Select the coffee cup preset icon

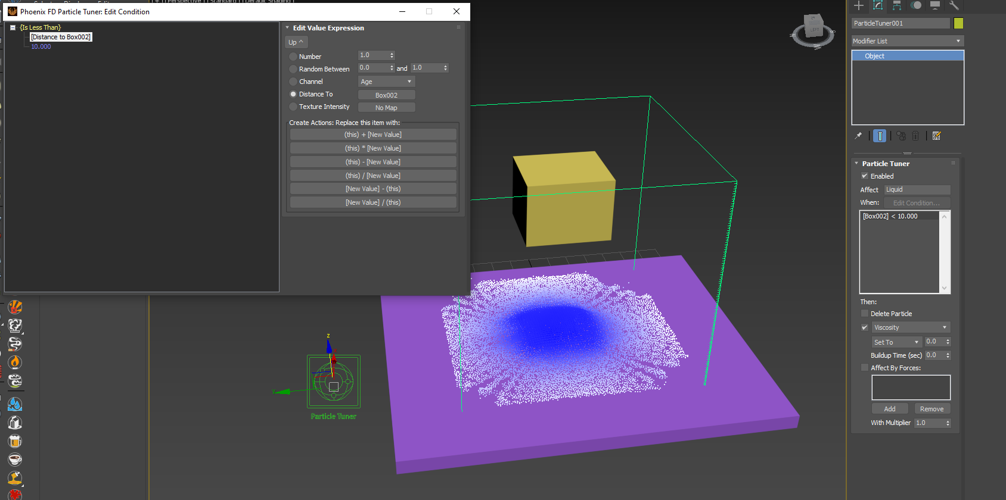15,460
